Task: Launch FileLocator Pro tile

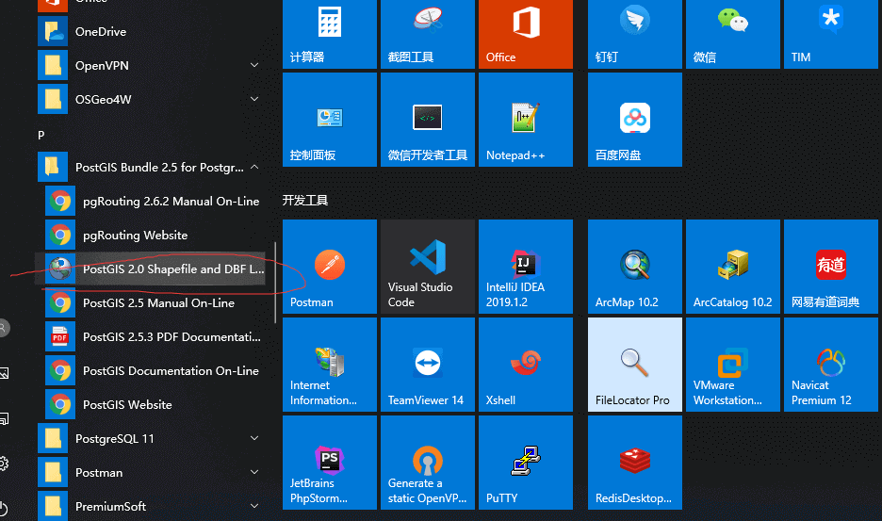Action: coord(634,365)
